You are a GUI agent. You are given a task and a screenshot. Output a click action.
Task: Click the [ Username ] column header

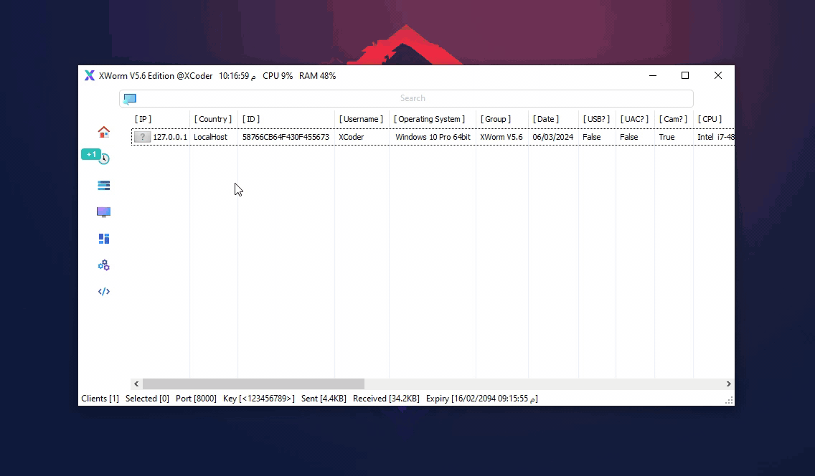(x=361, y=119)
